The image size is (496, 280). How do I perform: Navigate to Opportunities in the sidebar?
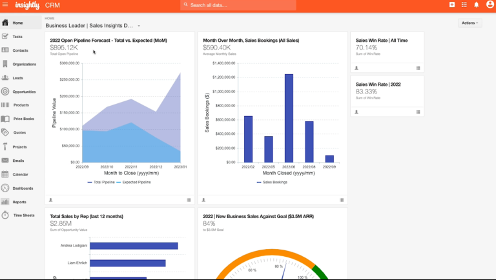click(24, 92)
